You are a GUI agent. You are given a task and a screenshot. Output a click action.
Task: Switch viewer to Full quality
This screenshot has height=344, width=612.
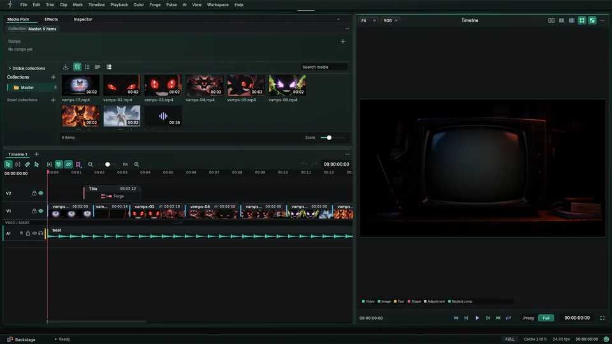(x=546, y=318)
